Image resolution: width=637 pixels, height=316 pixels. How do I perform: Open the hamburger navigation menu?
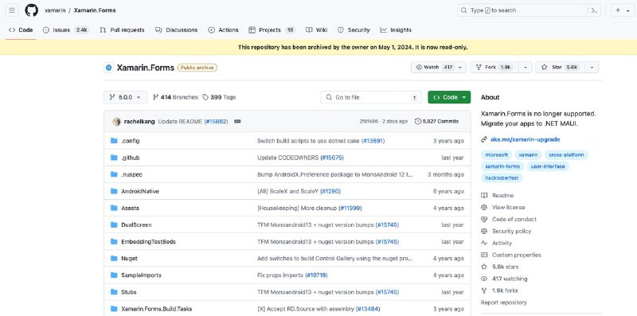pyautogui.click(x=12, y=10)
